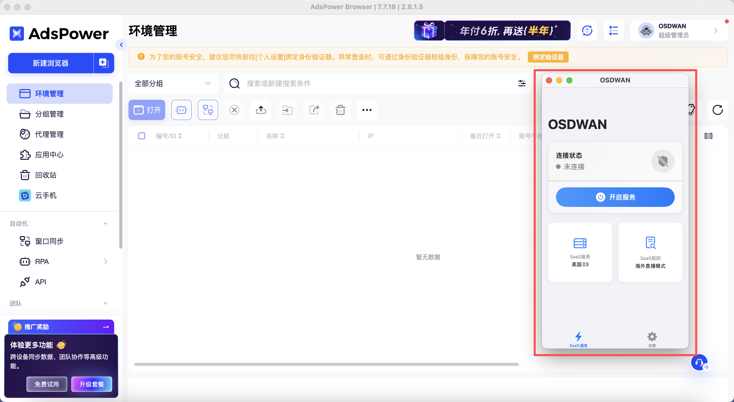734x402 pixels.
Task: Expand the RPA submenu arrow
Action: point(106,262)
